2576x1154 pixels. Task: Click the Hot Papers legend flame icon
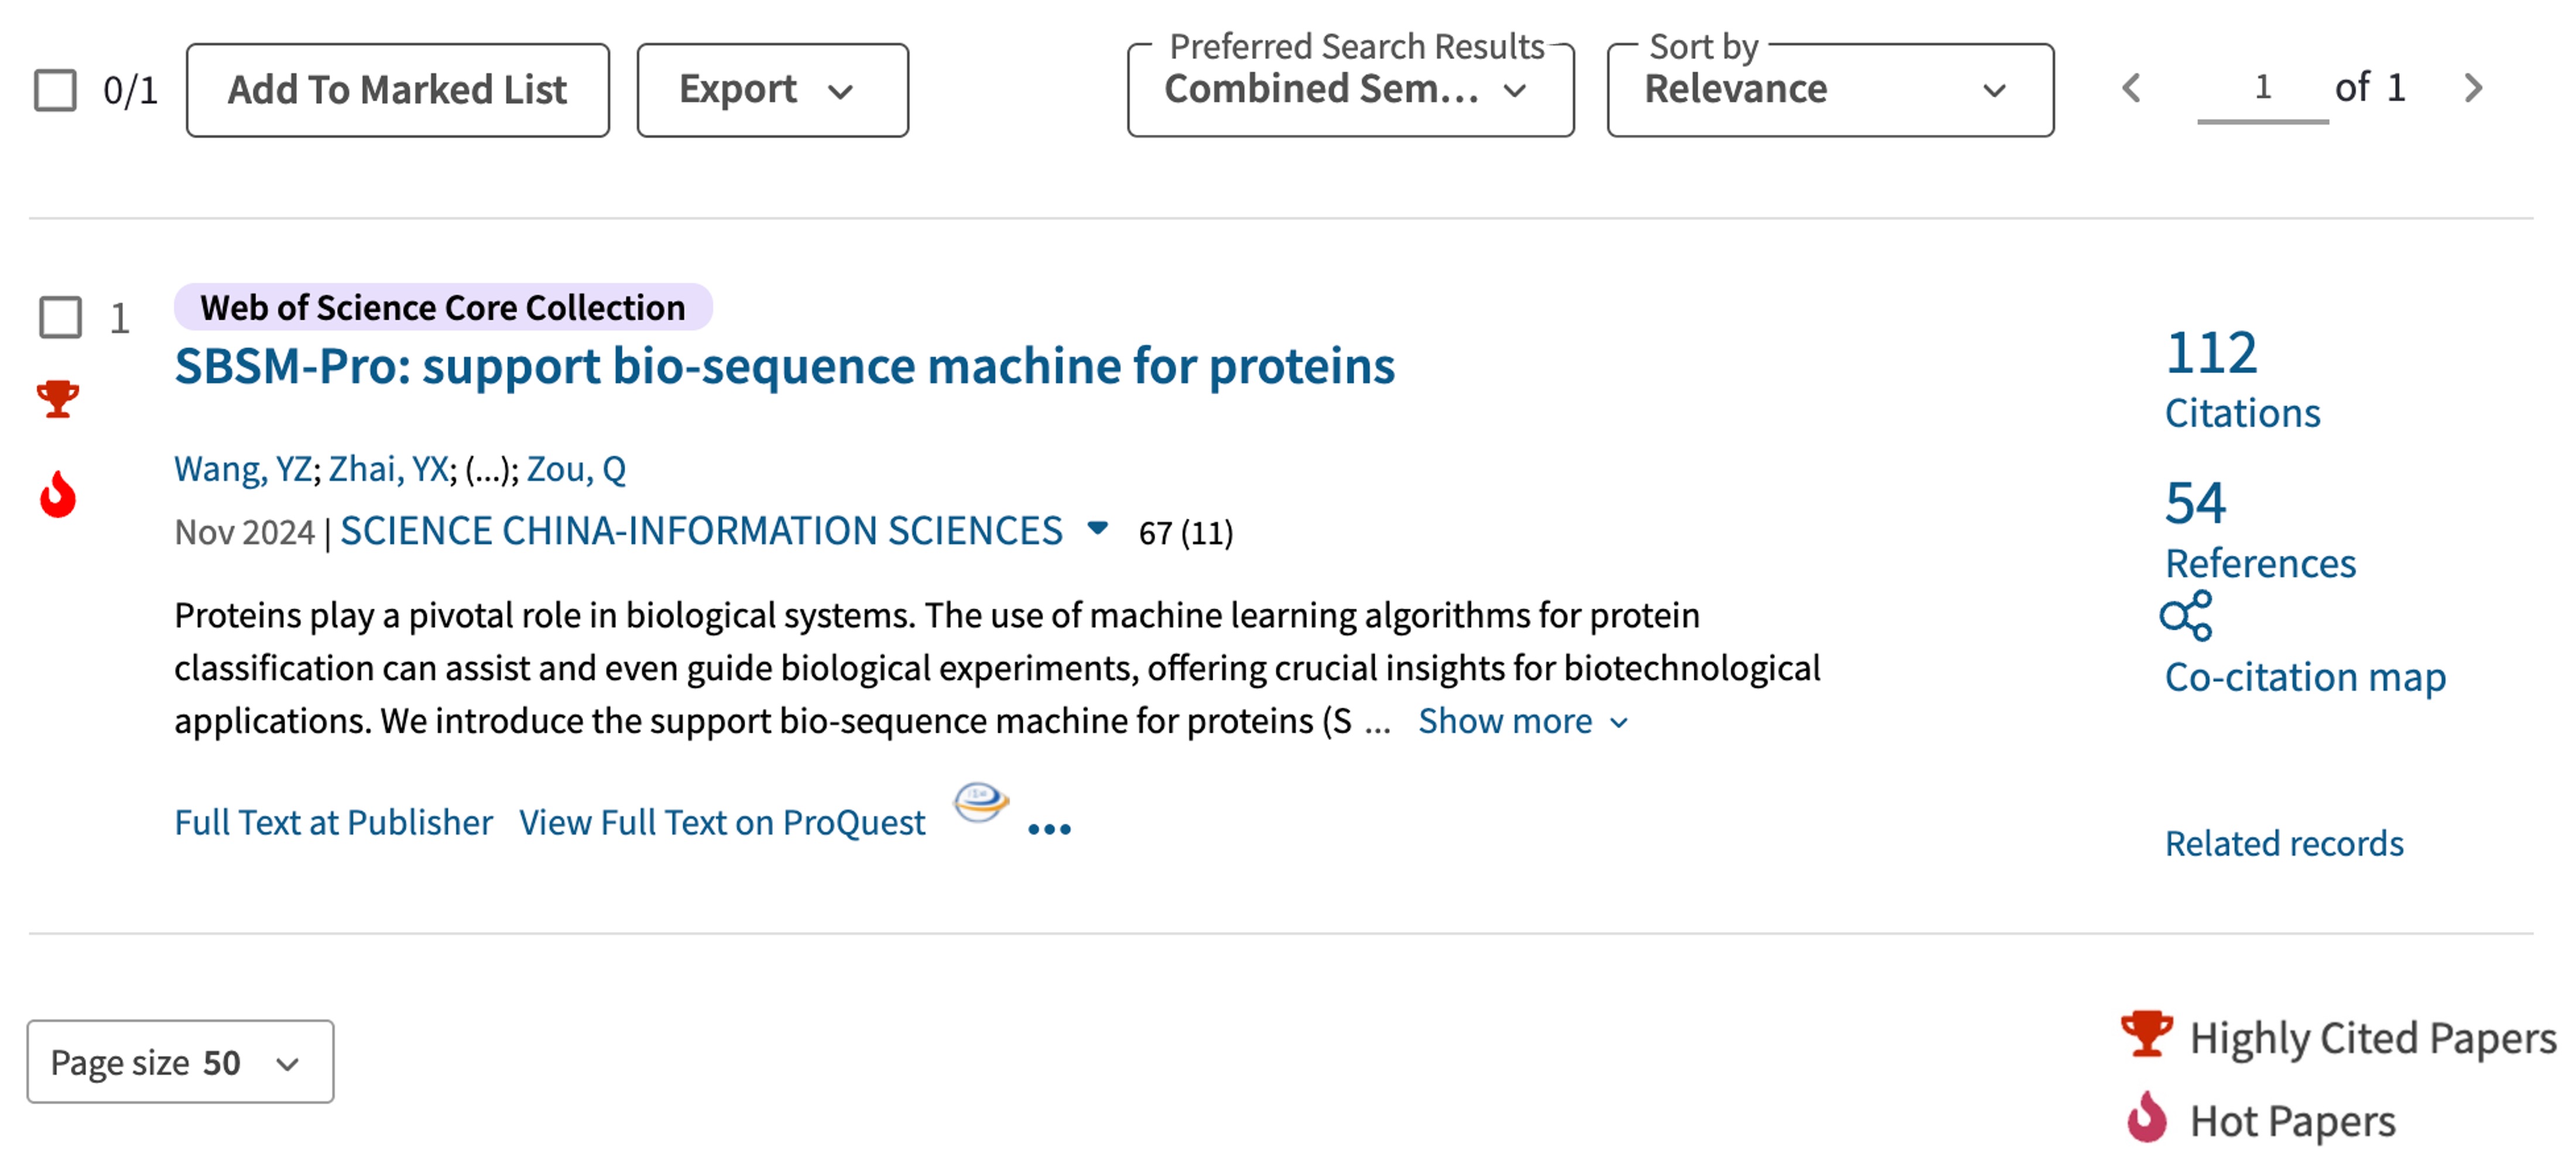pyautogui.click(x=2146, y=1117)
